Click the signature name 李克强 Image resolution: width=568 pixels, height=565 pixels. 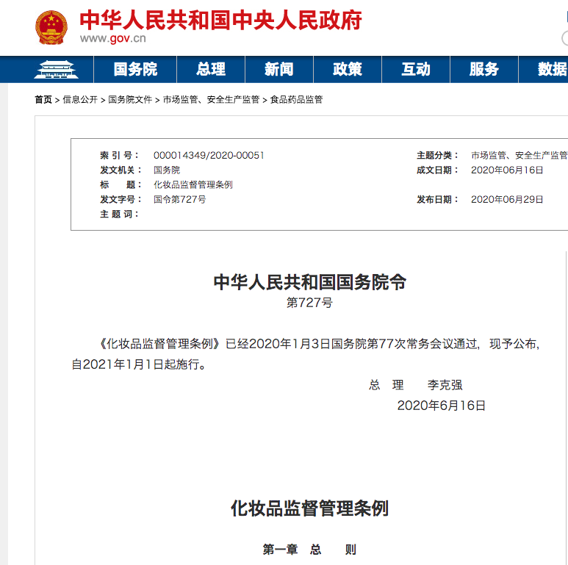click(445, 385)
